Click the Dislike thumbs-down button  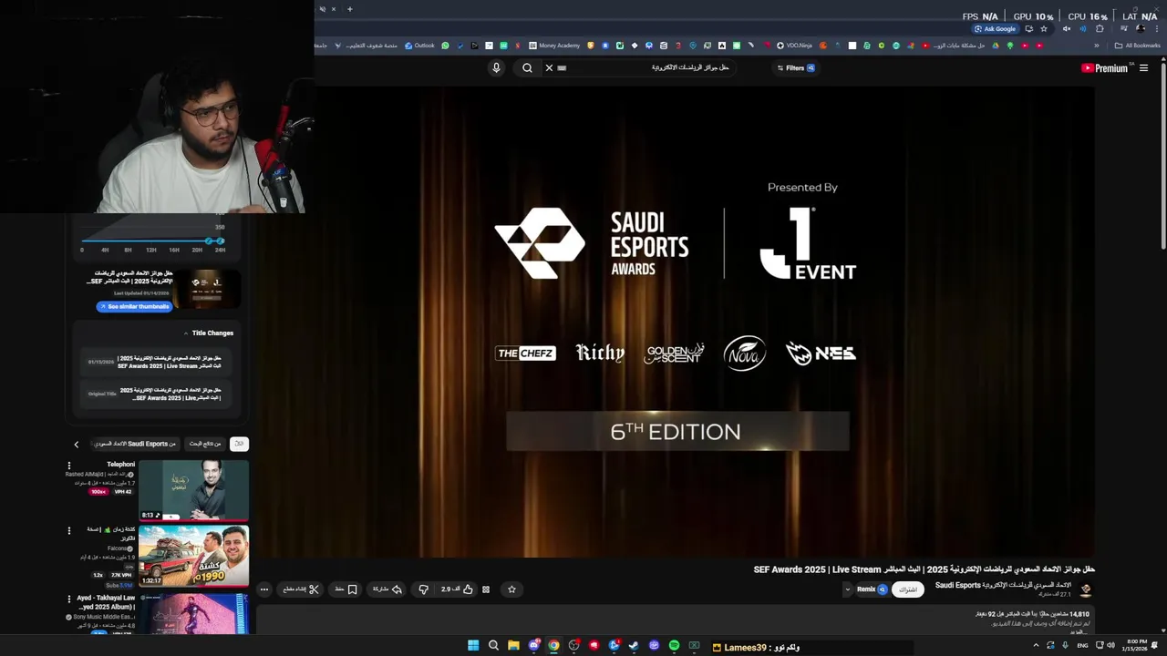click(x=423, y=589)
